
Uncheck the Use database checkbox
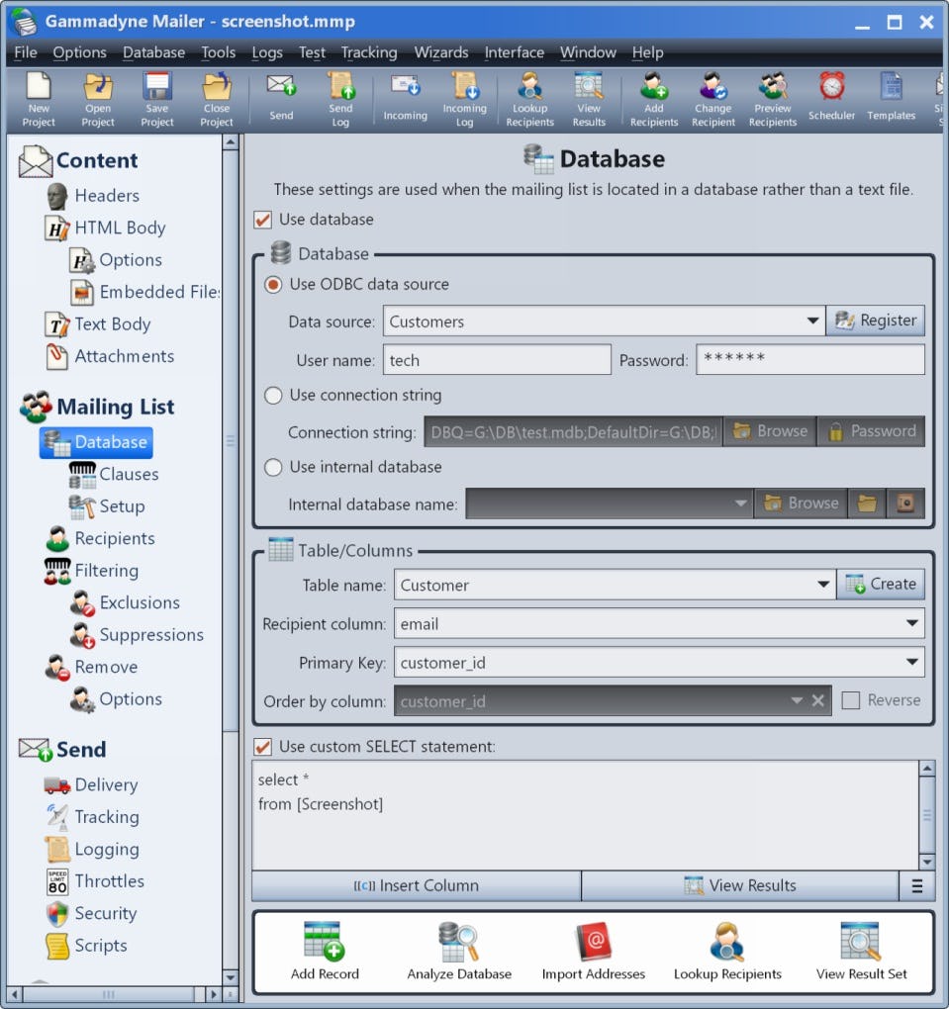(x=263, y=220)
